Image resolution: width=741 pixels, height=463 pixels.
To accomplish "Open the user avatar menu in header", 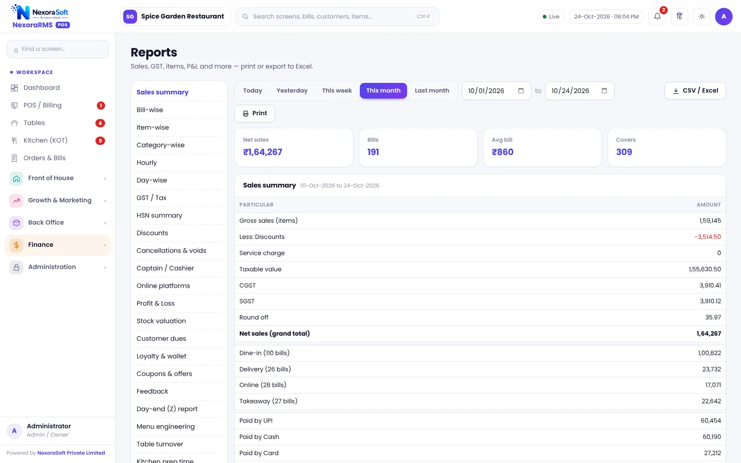I will point(724,17).
